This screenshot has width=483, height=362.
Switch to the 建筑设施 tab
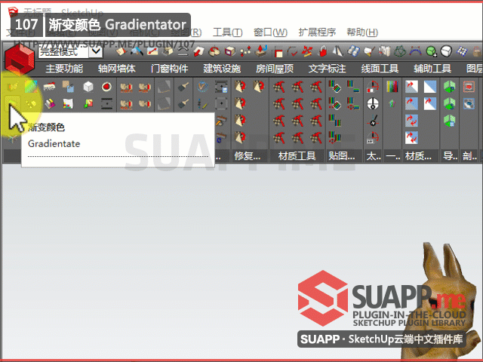pyautogui.click(x=222, y=69)
